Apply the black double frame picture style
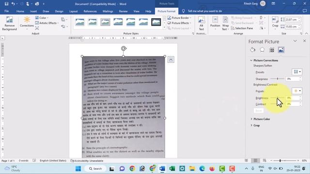This screenshot has height=174, width=310. click(x=156, y=22)
